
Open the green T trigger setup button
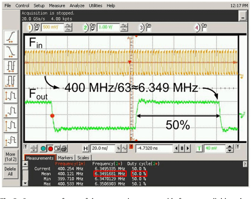pyautogui.click(x=199, y=148)
